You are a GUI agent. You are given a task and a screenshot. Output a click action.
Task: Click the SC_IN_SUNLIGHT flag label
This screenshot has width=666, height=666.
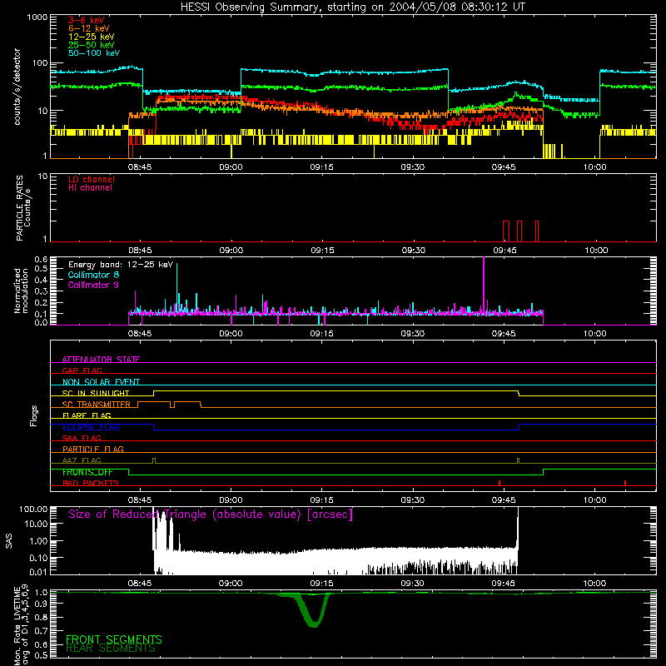(x=96, y=393)
